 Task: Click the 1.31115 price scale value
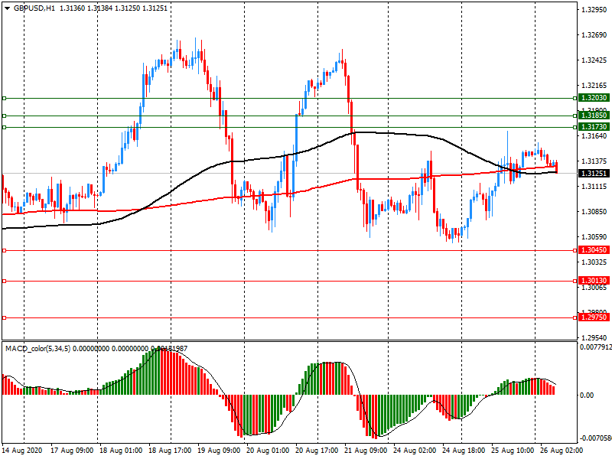click(x=594, y=187)
